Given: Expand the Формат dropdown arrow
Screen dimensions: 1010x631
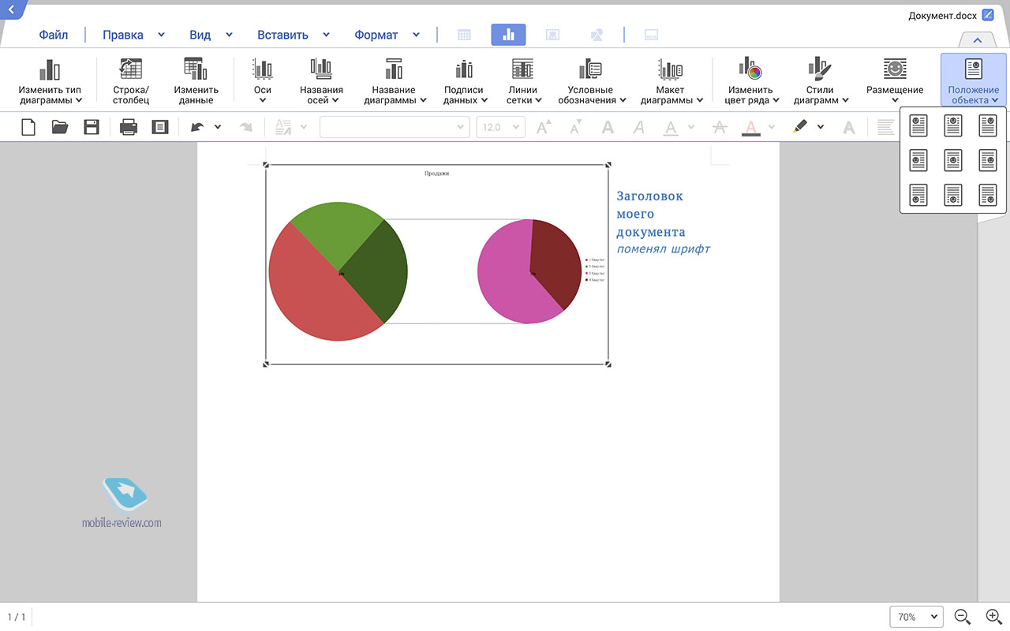Looking at the screenshot, I should [416, 35].
